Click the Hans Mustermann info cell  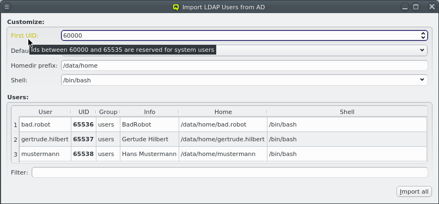coord(149,154)
